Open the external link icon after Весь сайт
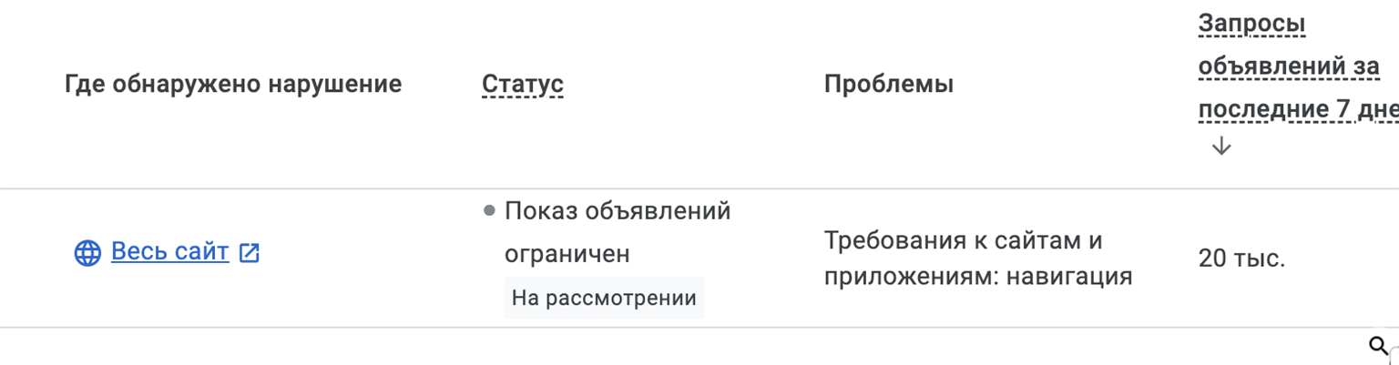The image size is (1399, 365). pos(249,253)
